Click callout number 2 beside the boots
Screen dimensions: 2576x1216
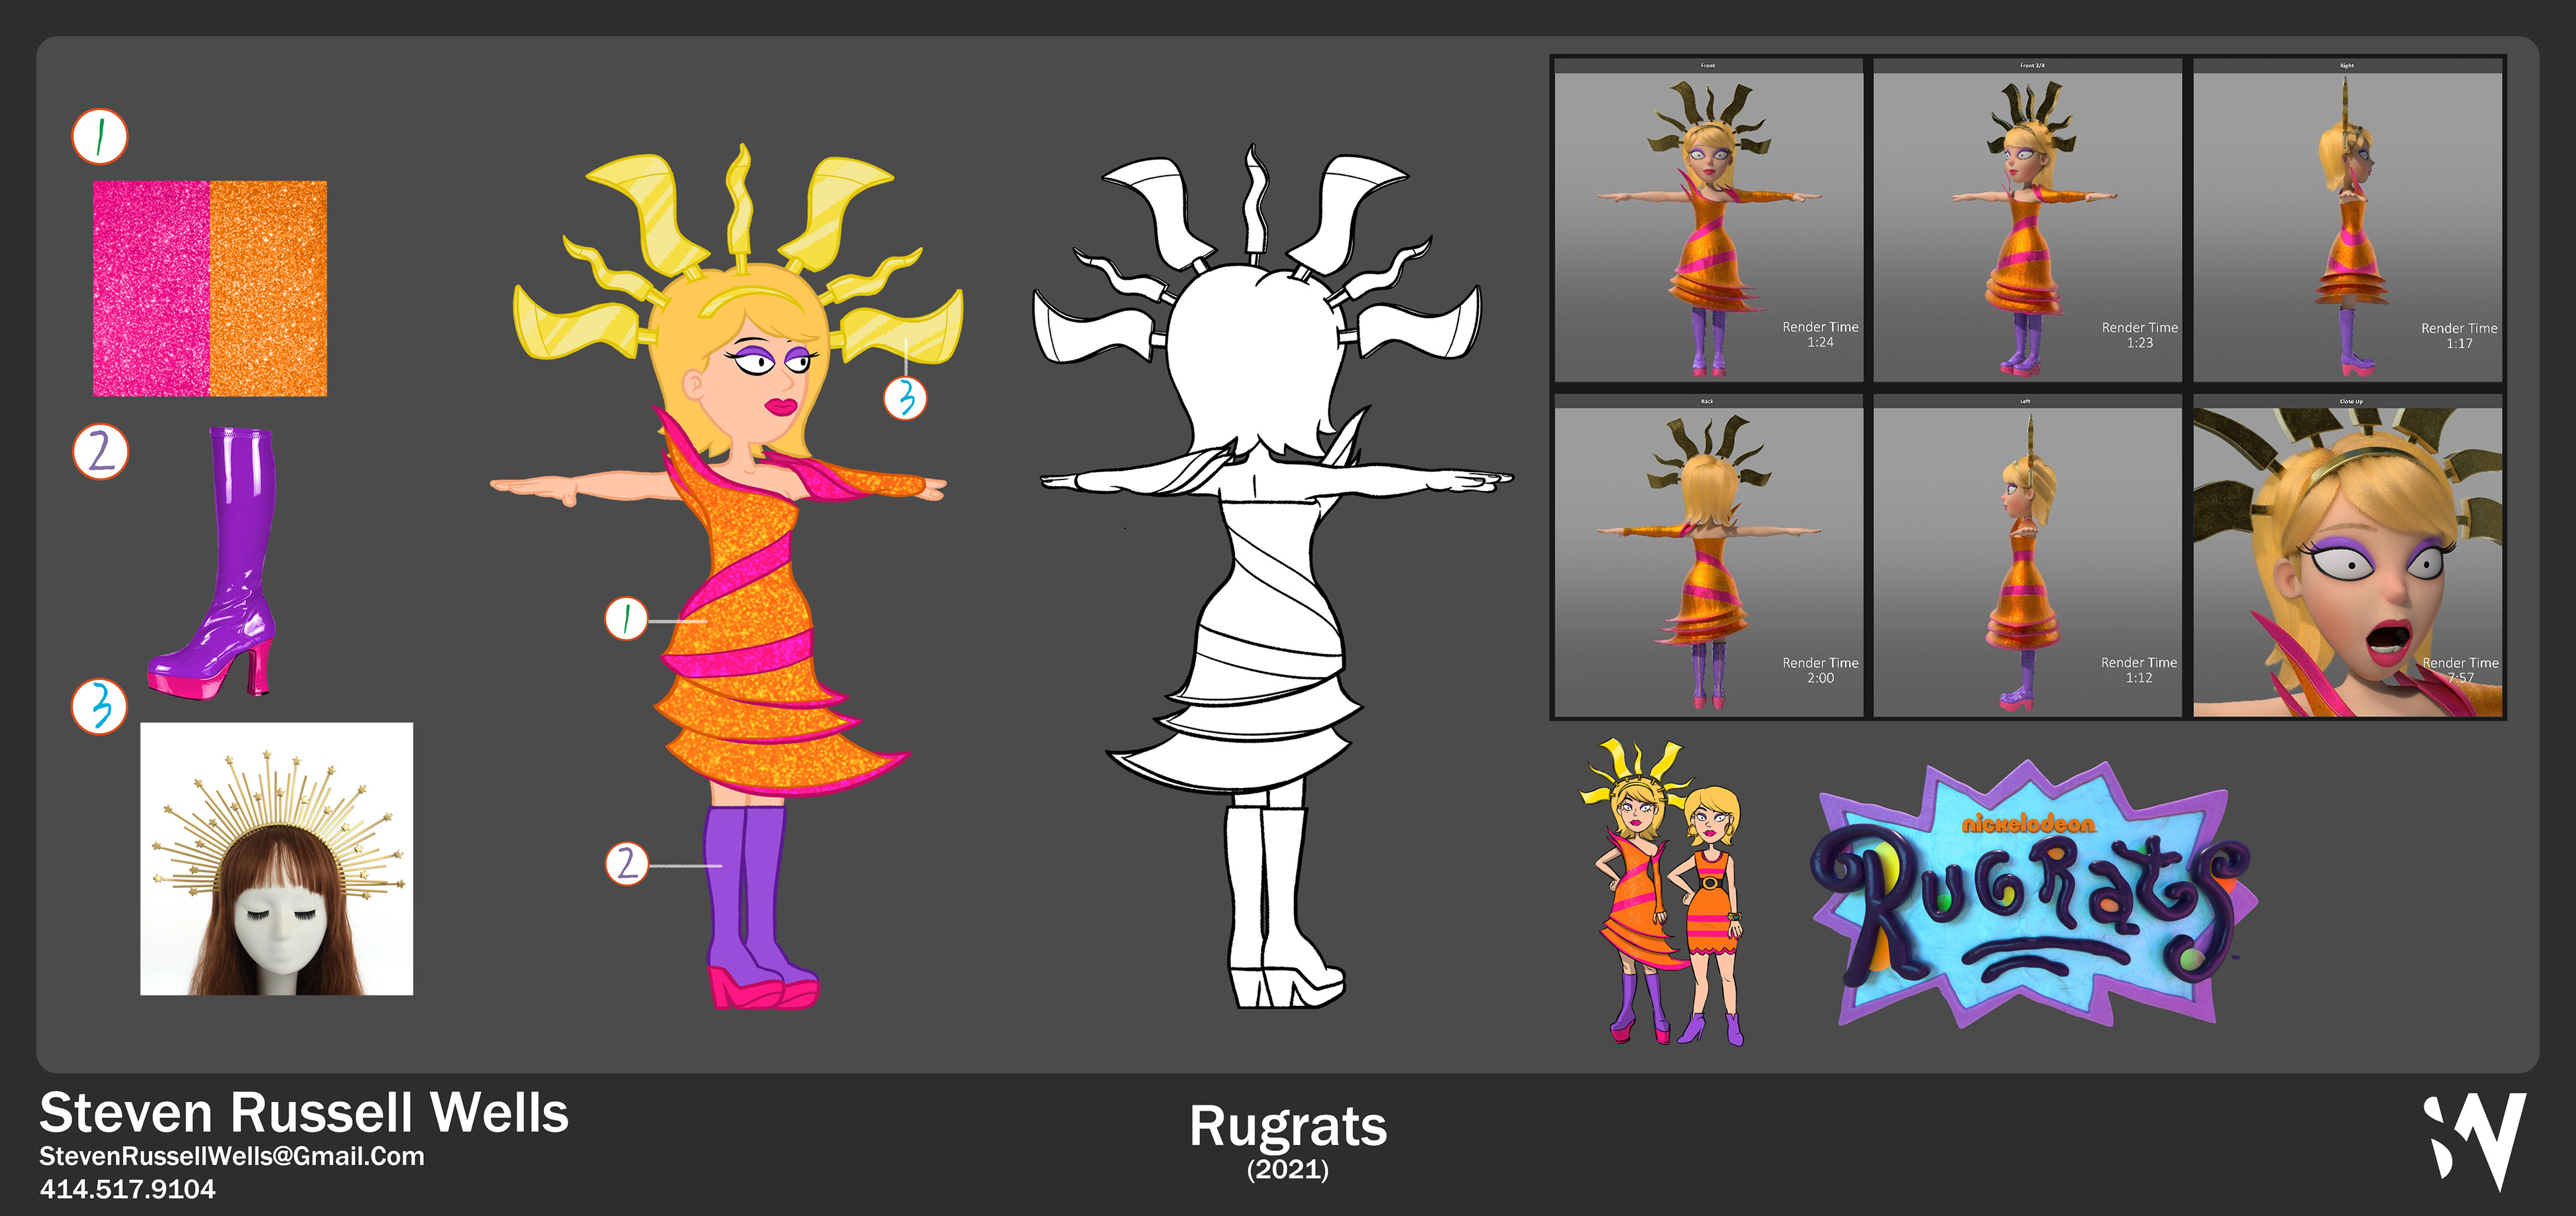click(627, 863)
